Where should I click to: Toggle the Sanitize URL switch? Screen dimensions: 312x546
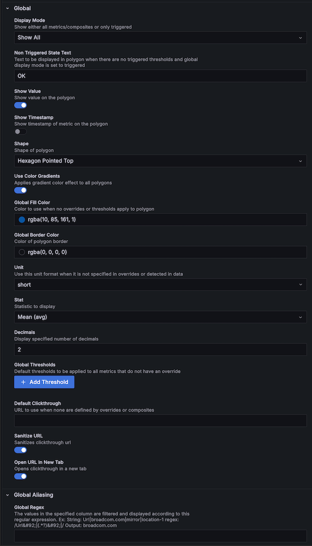pyautogui.click(x=20, y=450)
